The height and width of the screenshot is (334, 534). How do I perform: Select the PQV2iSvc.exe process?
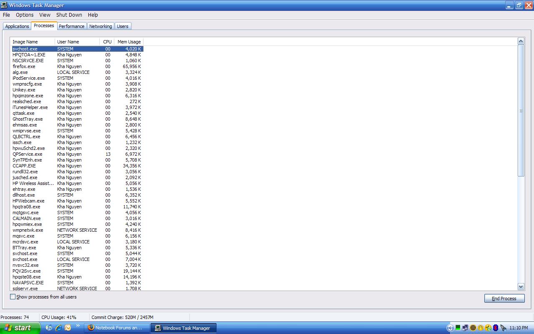77,271
